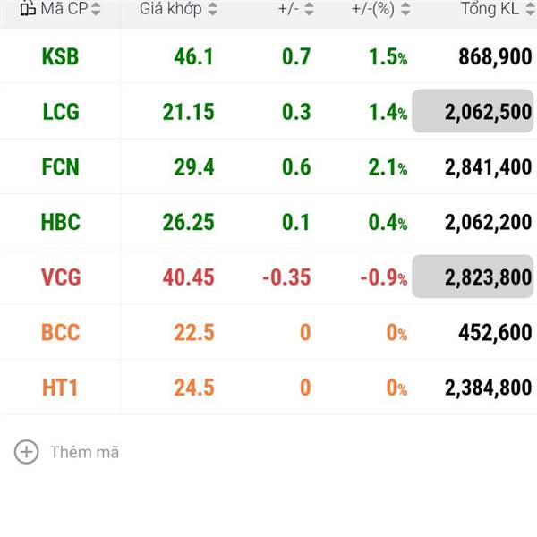The image size is (537, 537).
Task: Click highlighted VCG volume 2,823,800
Action: (x=473, y=277)
